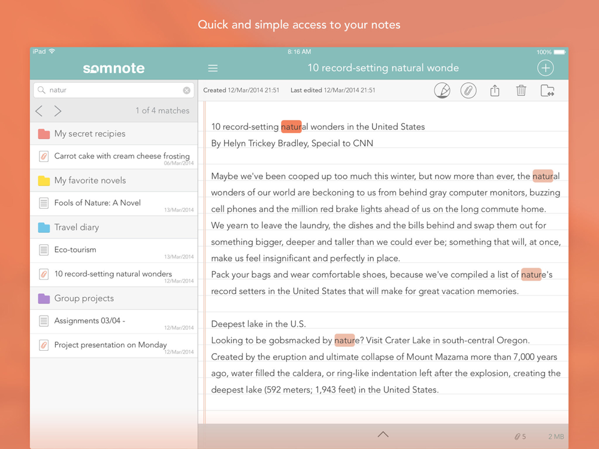Image resolution: width=599 pixels, height=449 pixels.
Task: Click the Wi-Fi icon in status bar
Action: point(52,51)
